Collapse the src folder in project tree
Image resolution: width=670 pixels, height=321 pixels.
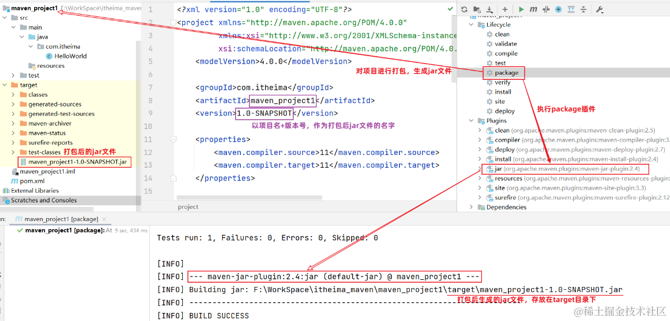pos(5,17)
